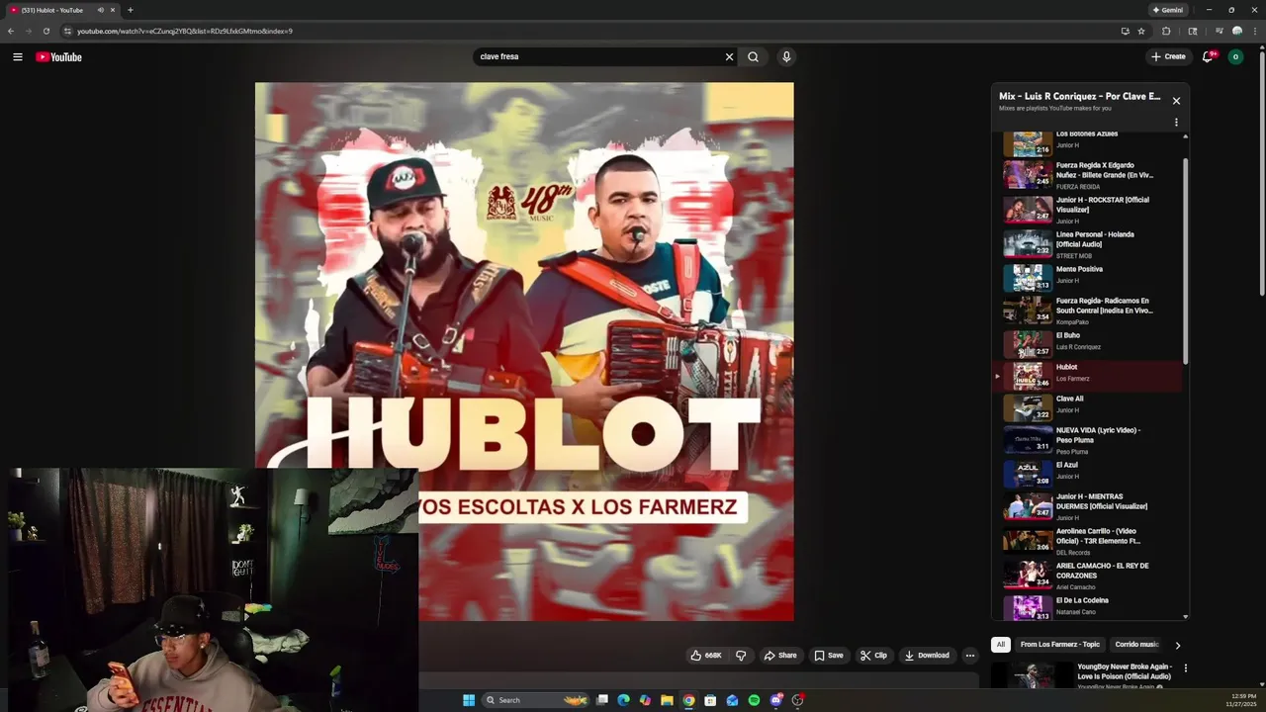Select the current Hublot playlist row

pos(1088,376)
